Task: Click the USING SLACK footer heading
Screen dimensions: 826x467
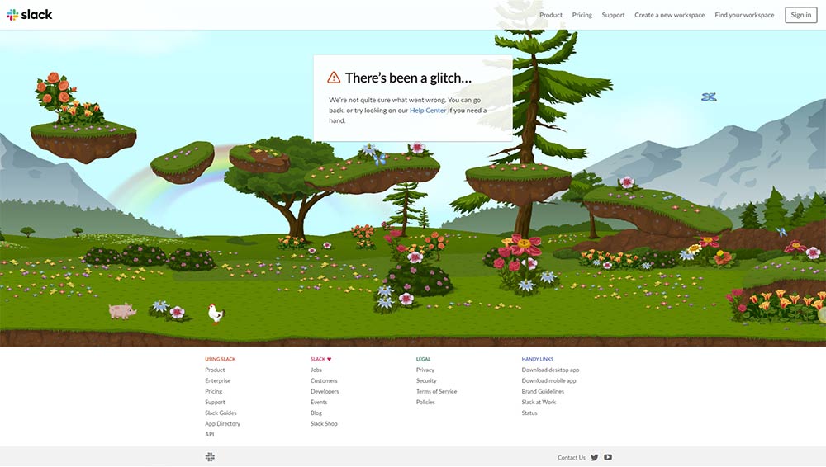Action: pyautogui.click(x=221, y=359)
